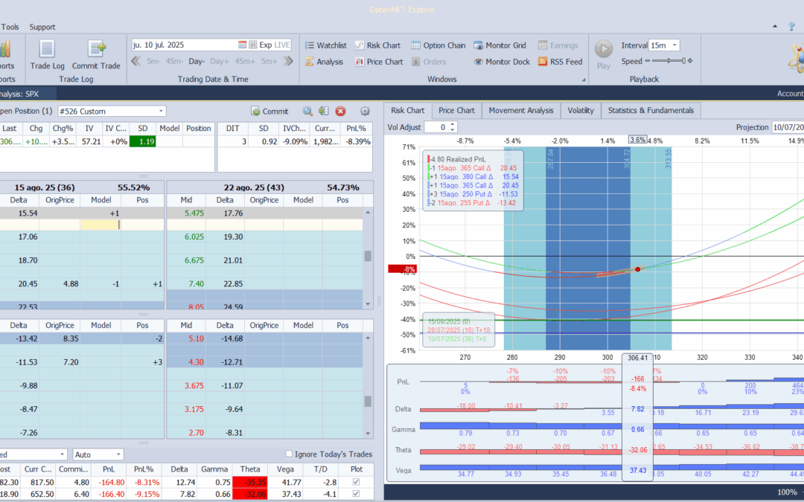Click the magnifier search icon beside Commit
The height and width of the screenshot is (502, 804).
307,111
